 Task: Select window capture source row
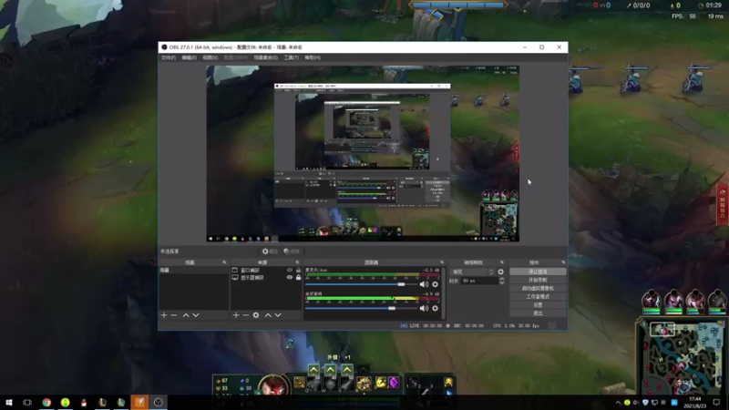coord(266,270)
